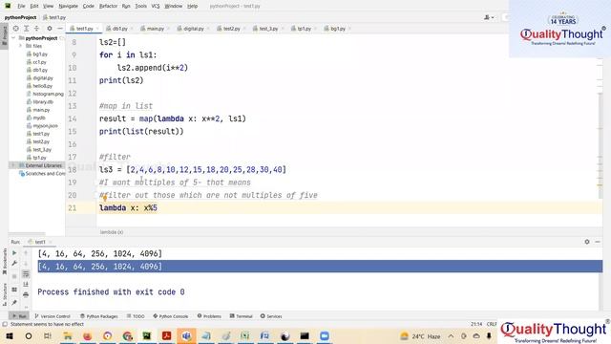Print the Run console output
This screenshot has height=344, width=611.
pos(26,295)
